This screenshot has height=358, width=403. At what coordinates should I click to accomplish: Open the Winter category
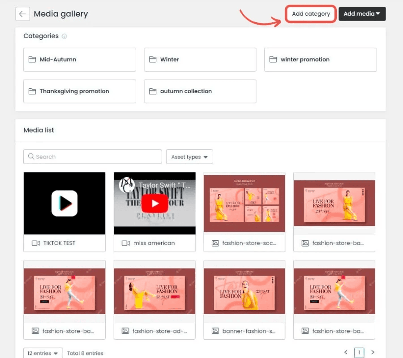(x=200, y=60)
